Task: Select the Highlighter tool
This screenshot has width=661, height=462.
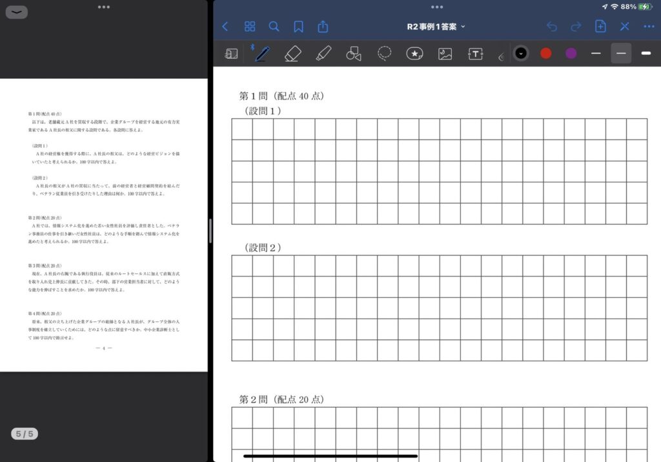Action: 323,54
